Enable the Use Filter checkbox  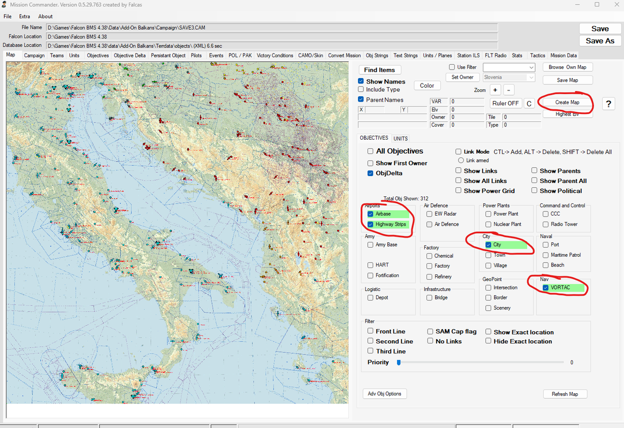tap(452, 67)
